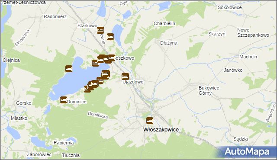Select the Nowe Szczepankowo label
Viewport: 277px width, 160px height.
[x=253, y=32]
